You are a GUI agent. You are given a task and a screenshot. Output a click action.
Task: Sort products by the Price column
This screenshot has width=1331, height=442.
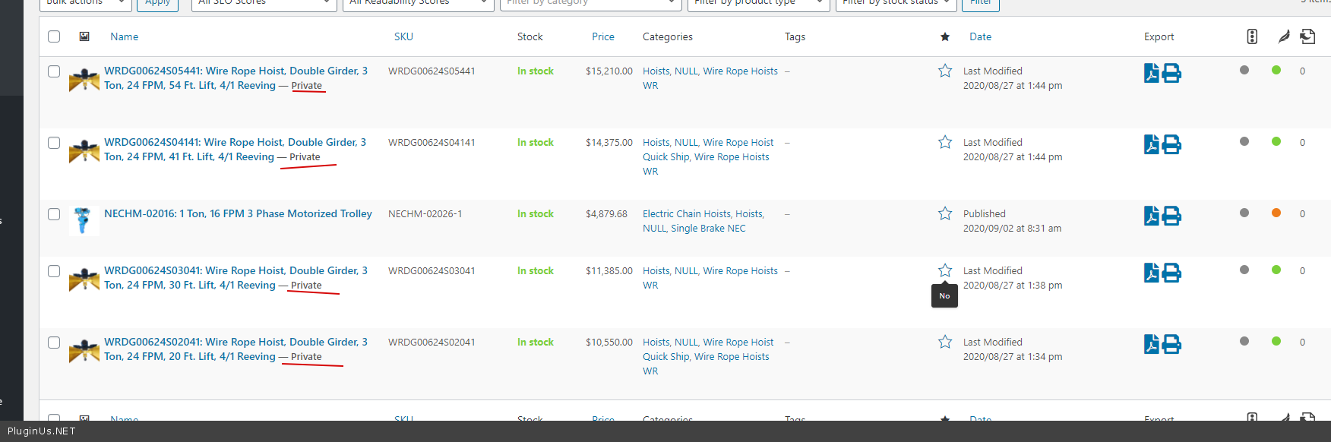602,36
